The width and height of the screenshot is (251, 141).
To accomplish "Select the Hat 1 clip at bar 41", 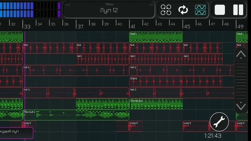I will (x=156, y=59).
